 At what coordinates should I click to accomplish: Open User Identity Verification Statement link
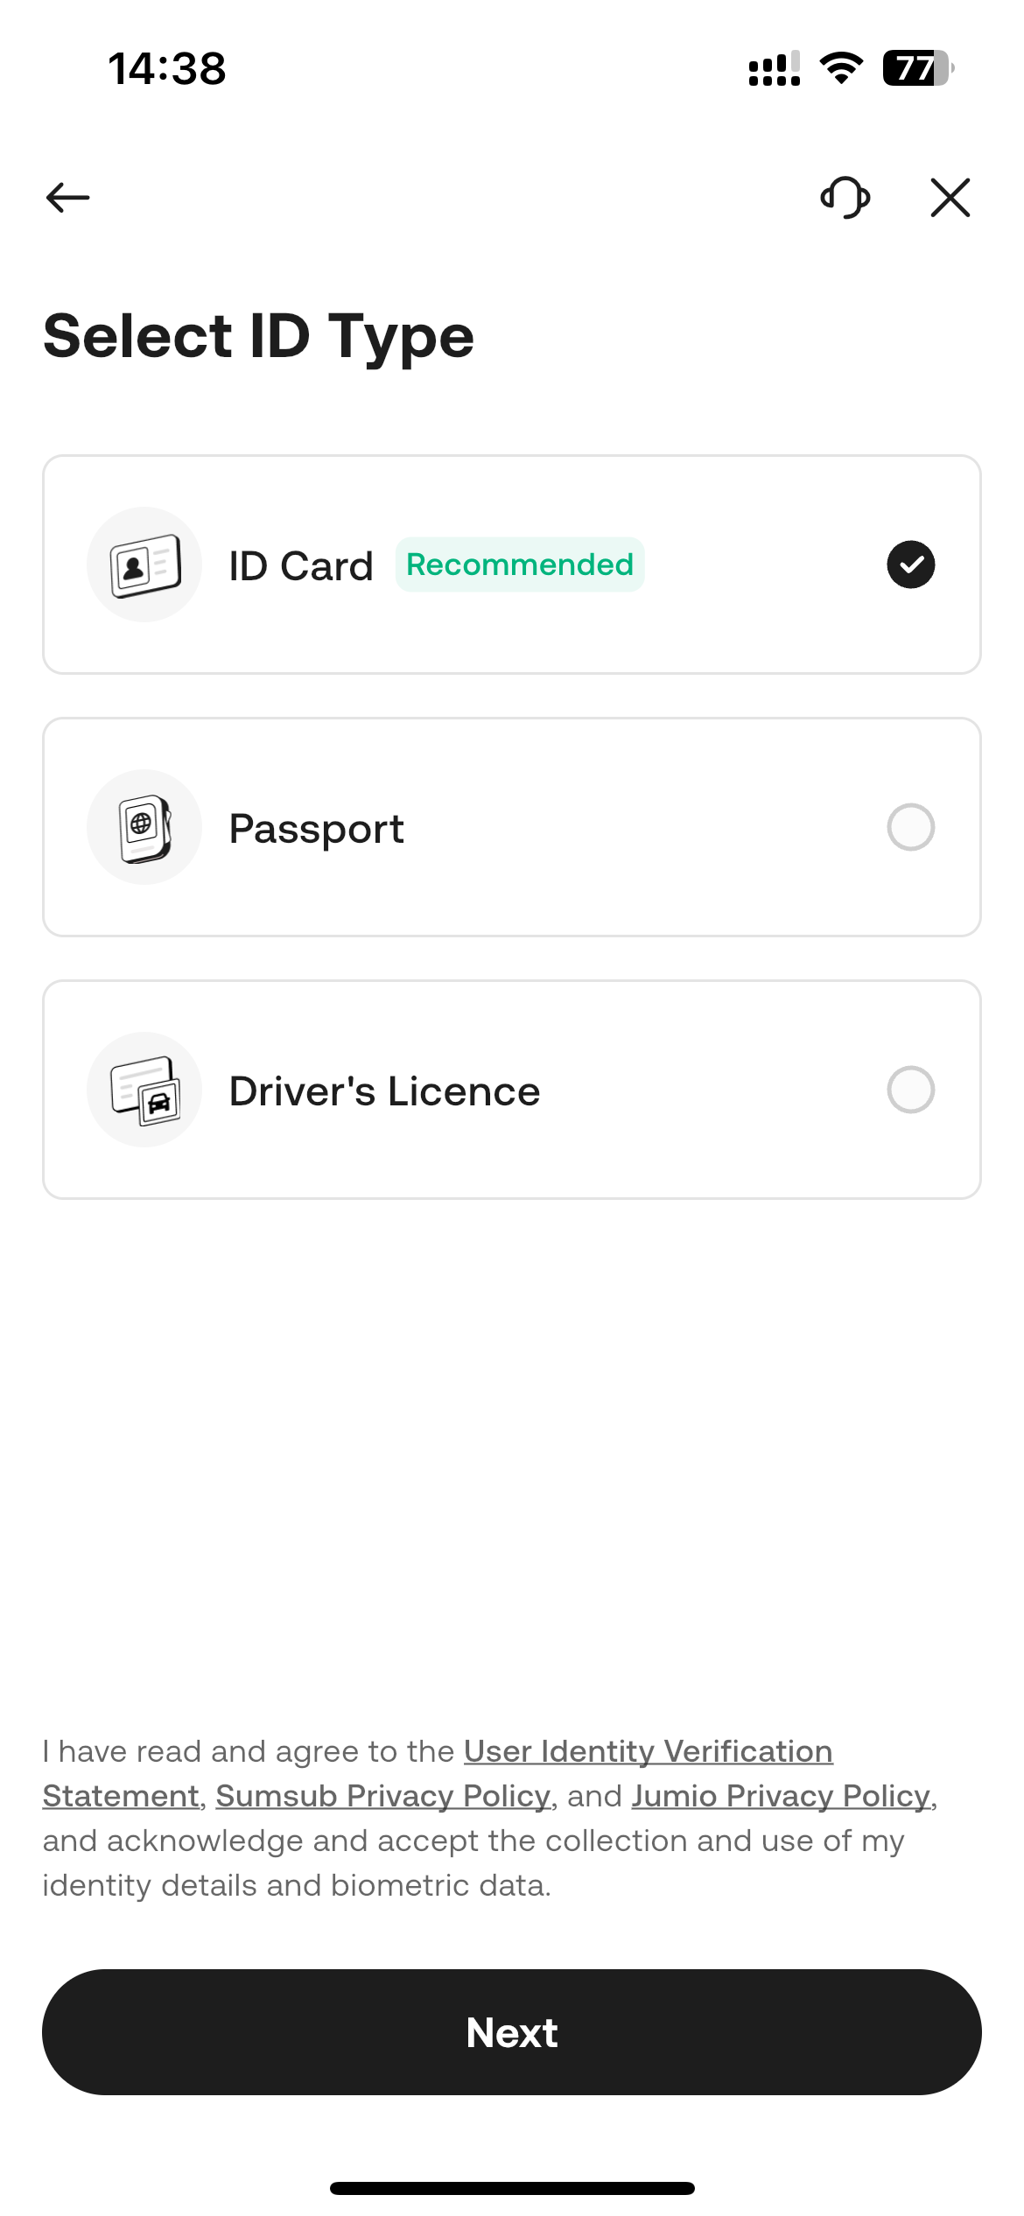[x=648, y=1751]
